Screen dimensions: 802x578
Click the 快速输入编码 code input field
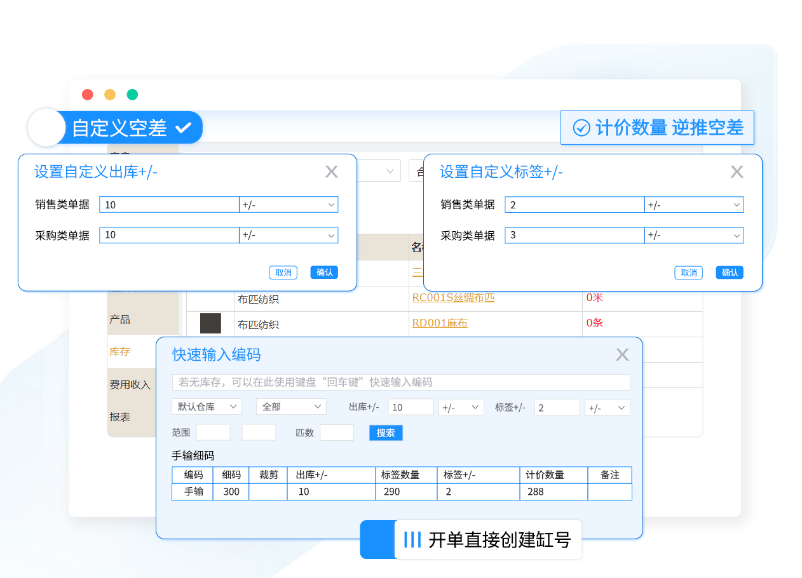(401, 382)
